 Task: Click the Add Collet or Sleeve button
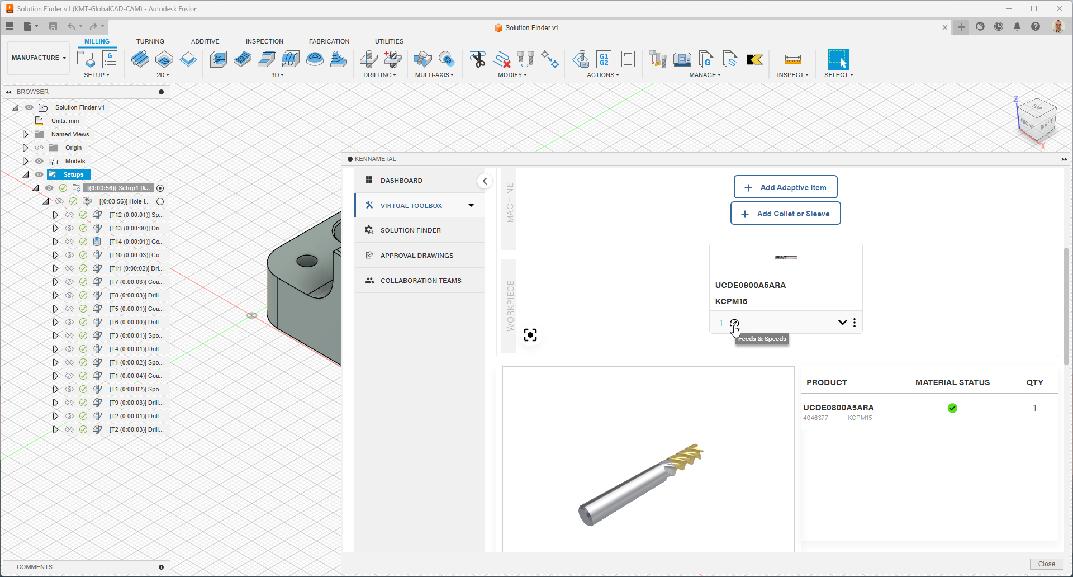click(785, 214)
